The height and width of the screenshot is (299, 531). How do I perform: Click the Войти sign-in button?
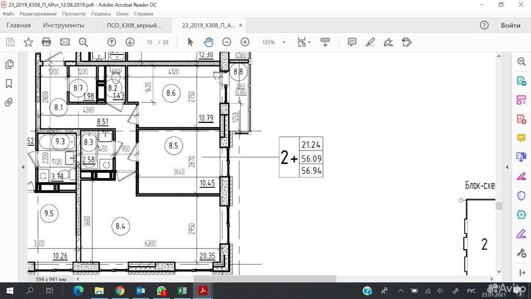point(510,25)
